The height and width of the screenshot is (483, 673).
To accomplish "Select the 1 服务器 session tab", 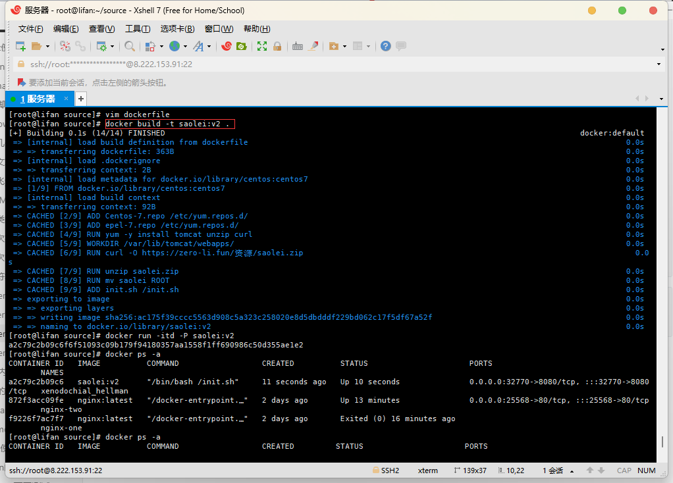I will click(38, 99).
